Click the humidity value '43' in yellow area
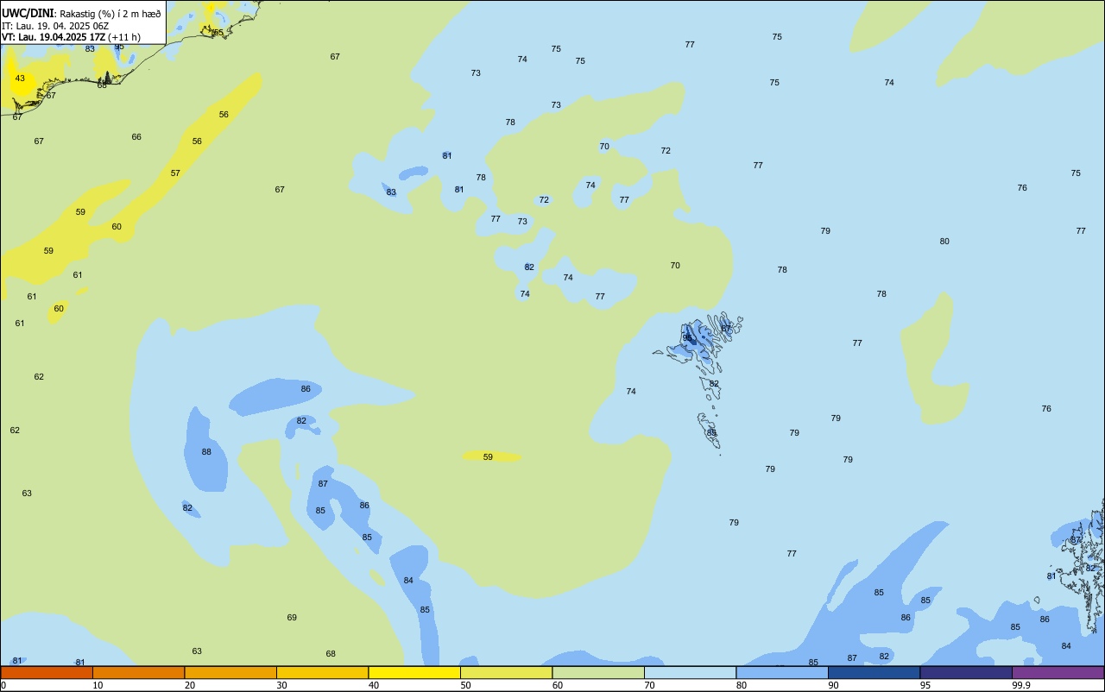The image size is (1105, 692). tap(20, 79)
